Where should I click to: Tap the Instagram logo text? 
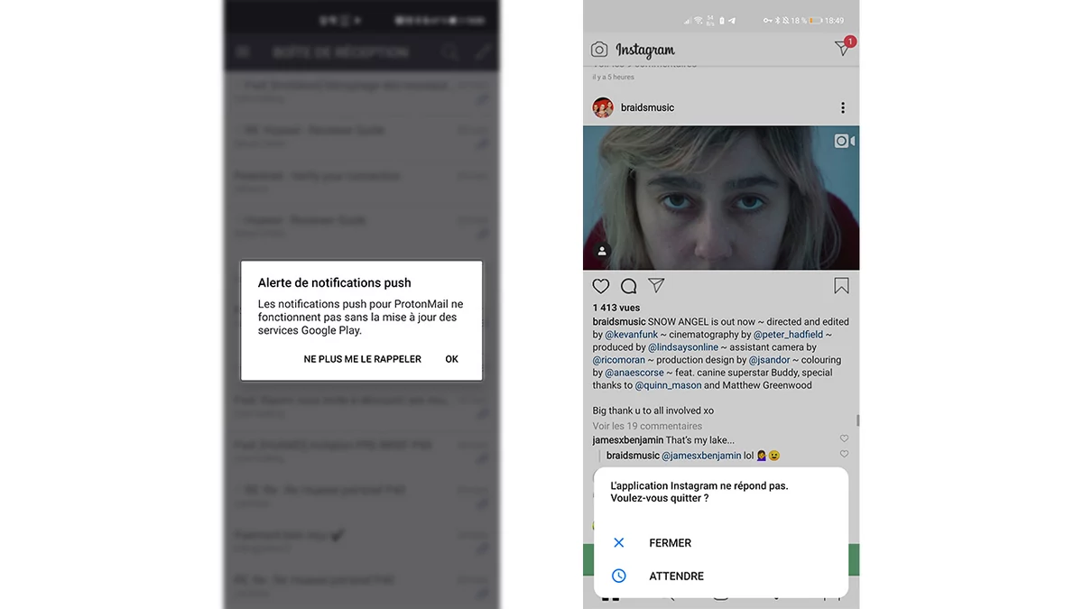tap(645, 50)
